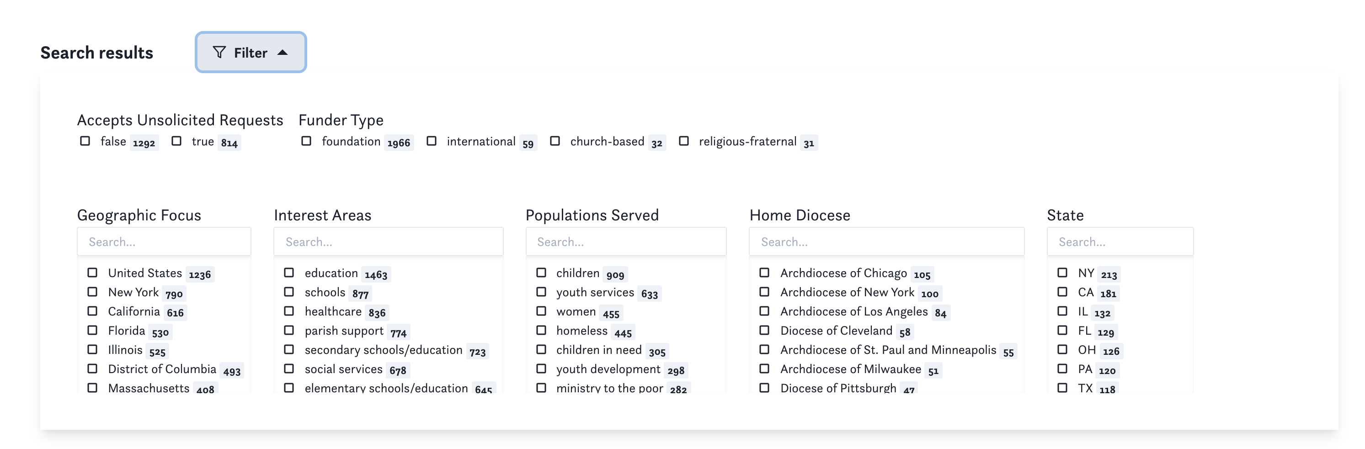Check the 'TX' state filter
The height and width of the screenshot is (449, 1365).
(1062, 388)
